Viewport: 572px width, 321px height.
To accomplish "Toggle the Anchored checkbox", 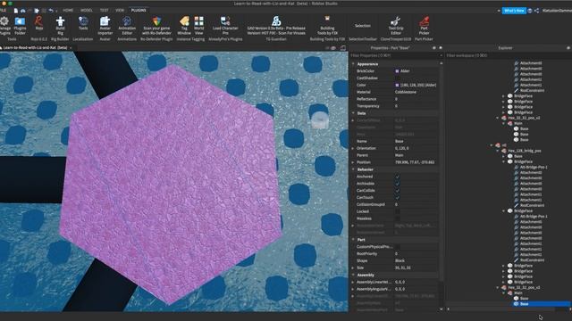I will pyautogui.click(x=397, y=177).
